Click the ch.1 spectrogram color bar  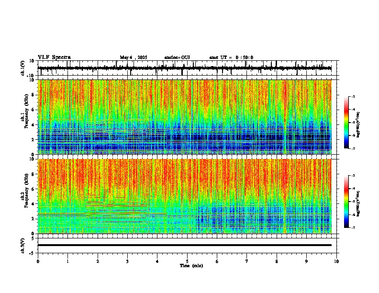tap(346, 123)
